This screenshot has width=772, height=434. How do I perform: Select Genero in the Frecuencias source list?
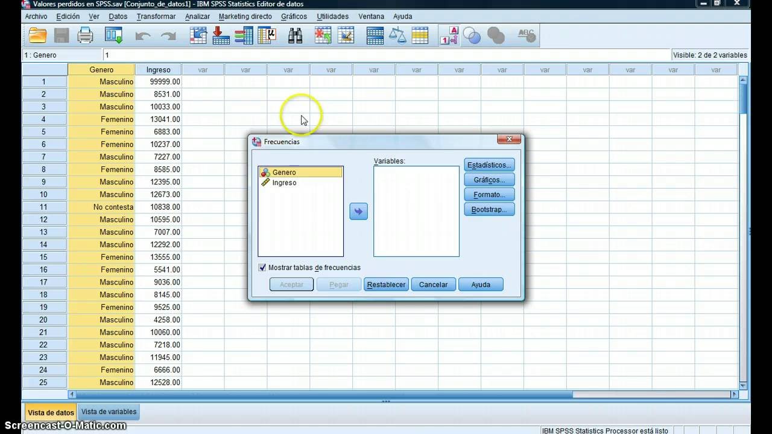tap(300, 172)
